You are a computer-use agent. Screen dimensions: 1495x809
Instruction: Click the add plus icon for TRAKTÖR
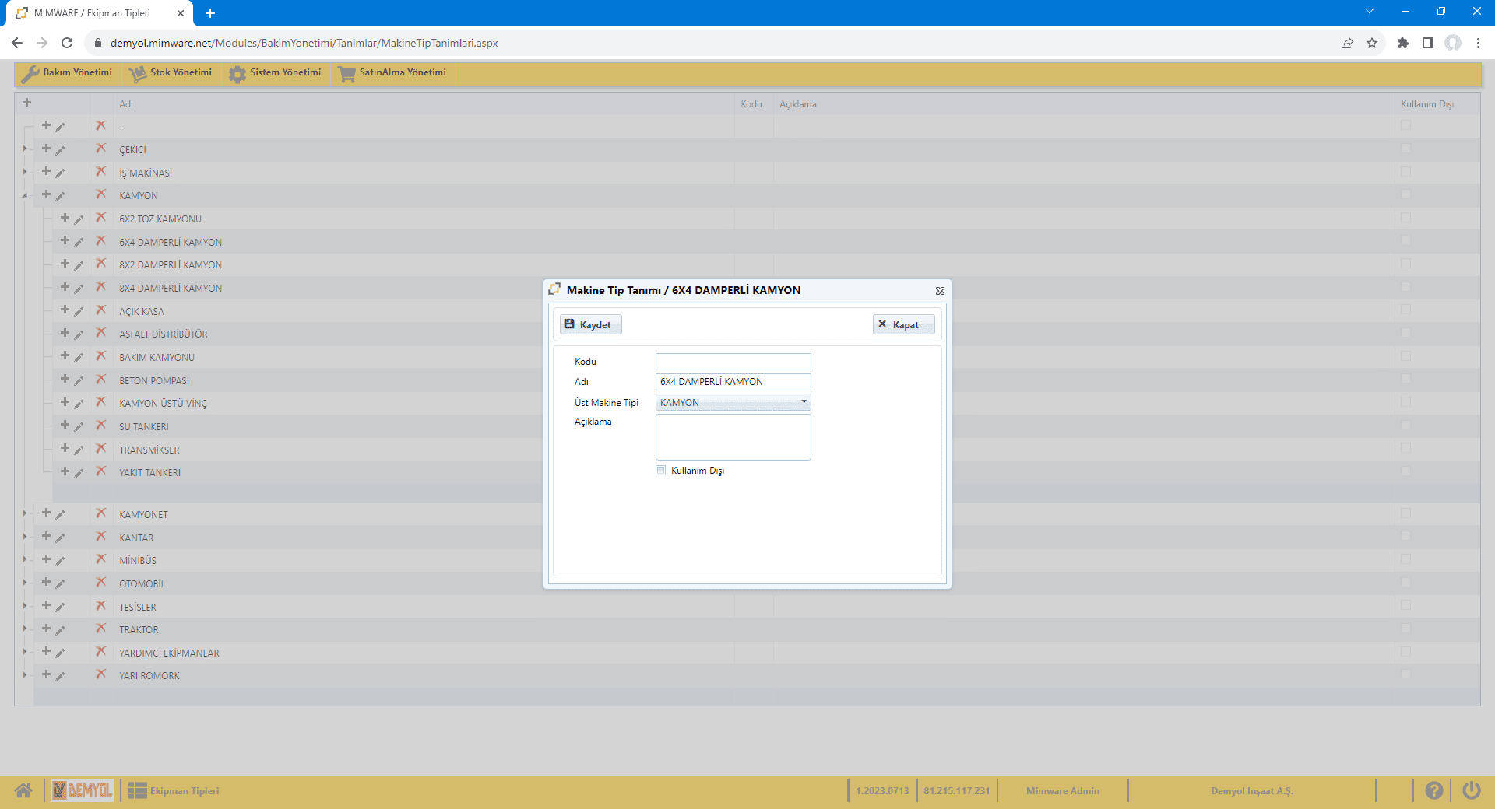click(46, 629)
